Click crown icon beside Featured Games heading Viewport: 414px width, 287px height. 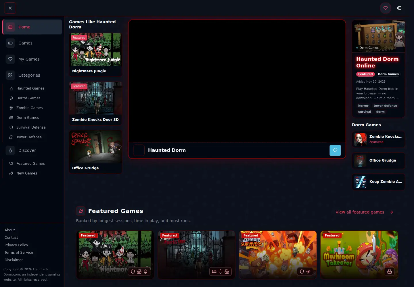point(81,211)
